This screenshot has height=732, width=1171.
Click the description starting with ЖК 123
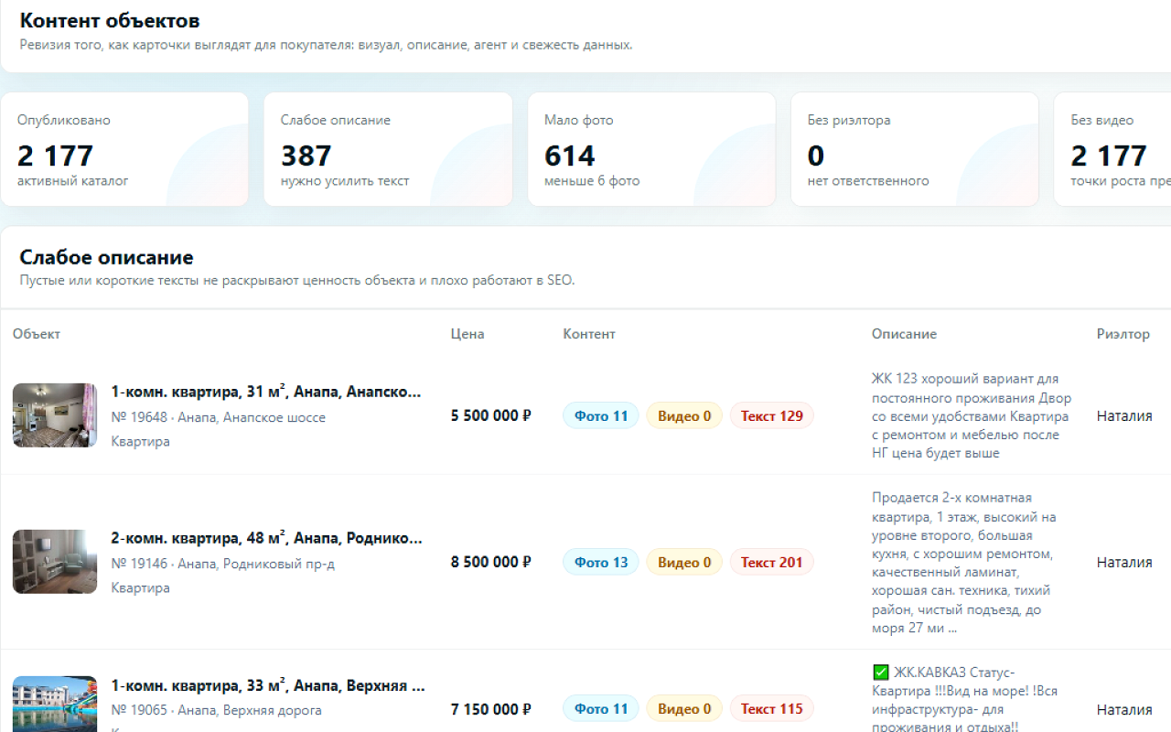coord(972,415)
